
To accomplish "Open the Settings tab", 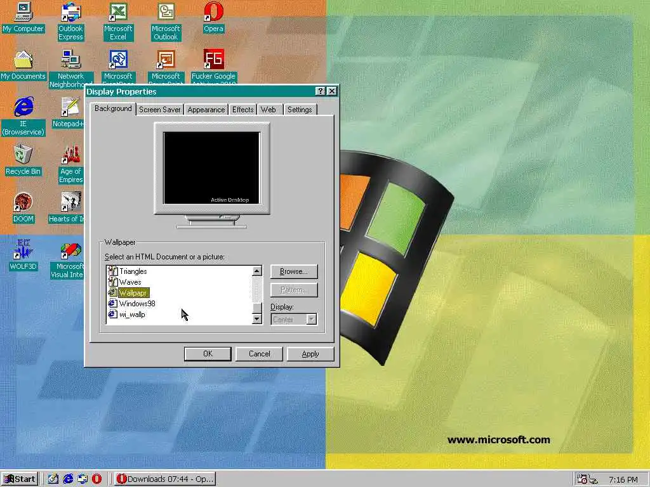I will pos(300,110).
